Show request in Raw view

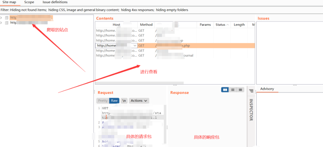114,100
